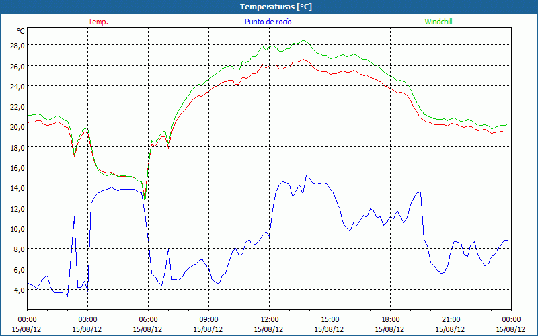Screen dimensions: 538x336
Task: Click the 16/08/12 date label
Action: tap(510, 329)
